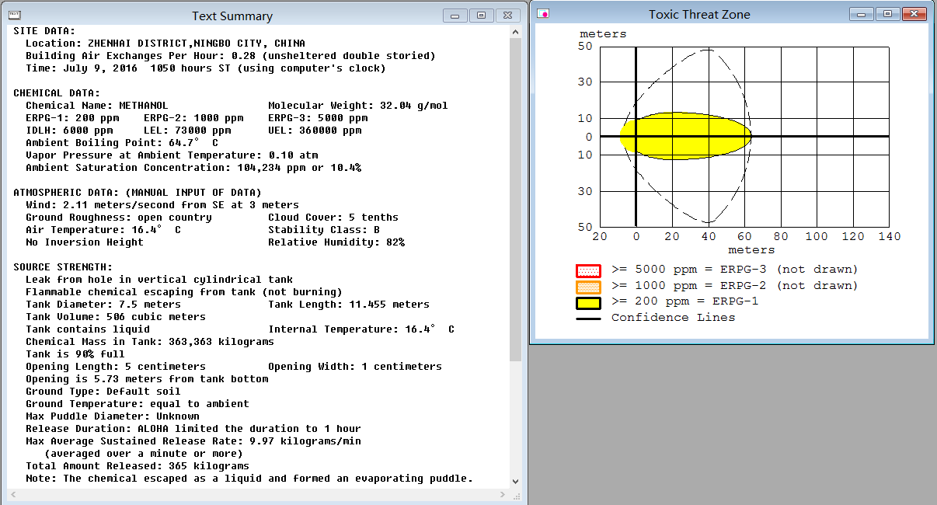Click Tank Diameter: 7.5 meters text

[103, 305]
